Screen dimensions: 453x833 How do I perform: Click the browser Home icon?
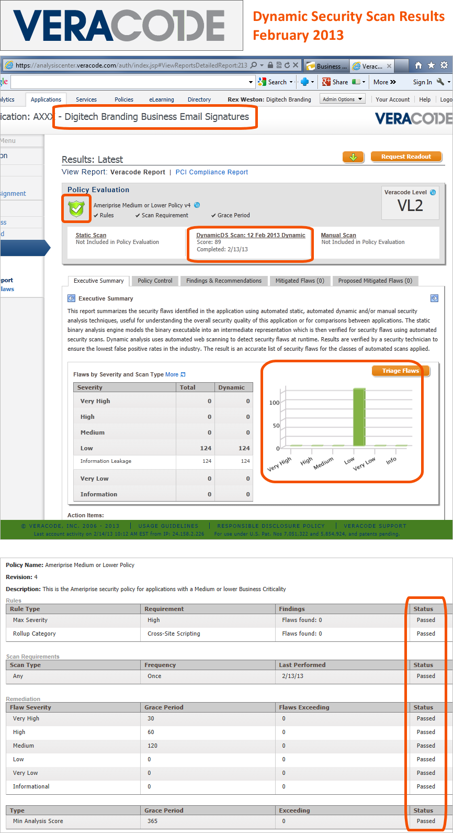tap(418, 65)
